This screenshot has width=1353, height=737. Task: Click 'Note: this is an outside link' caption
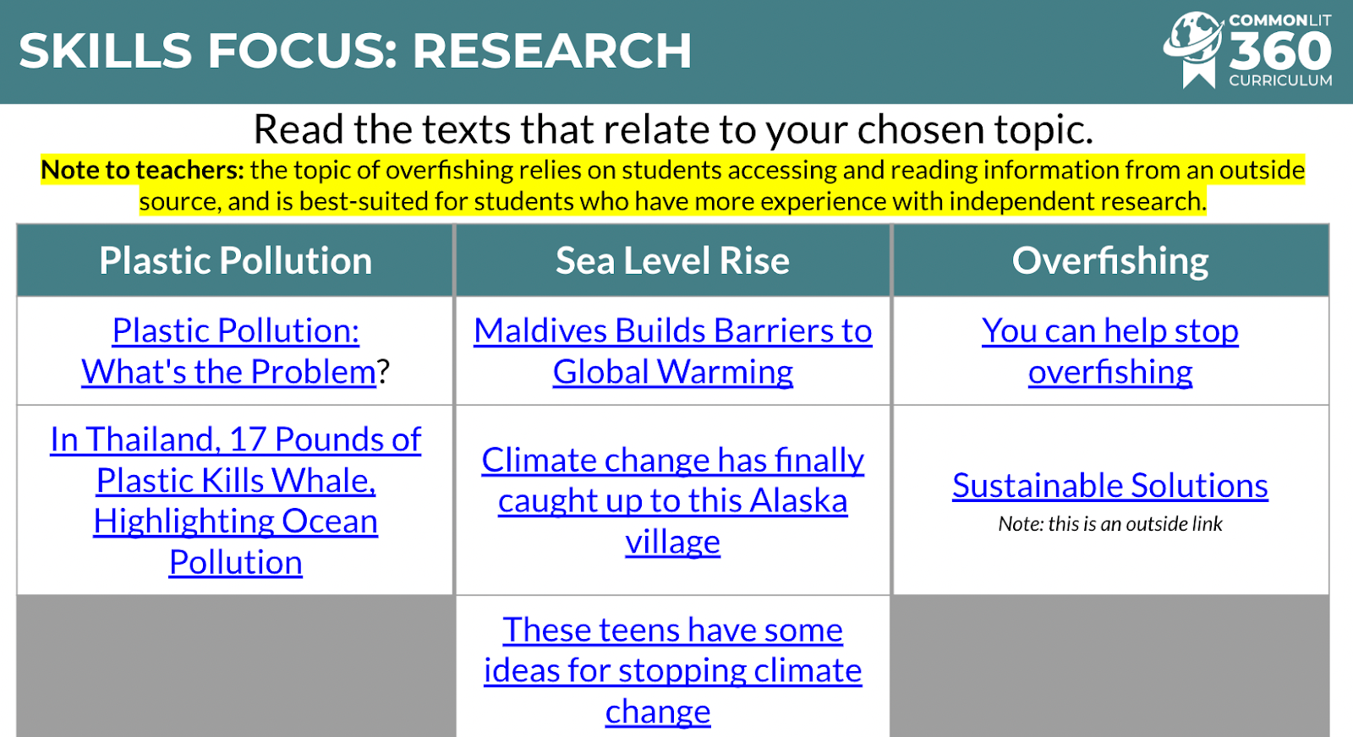pyautogui.click(x=1110, y=524)
